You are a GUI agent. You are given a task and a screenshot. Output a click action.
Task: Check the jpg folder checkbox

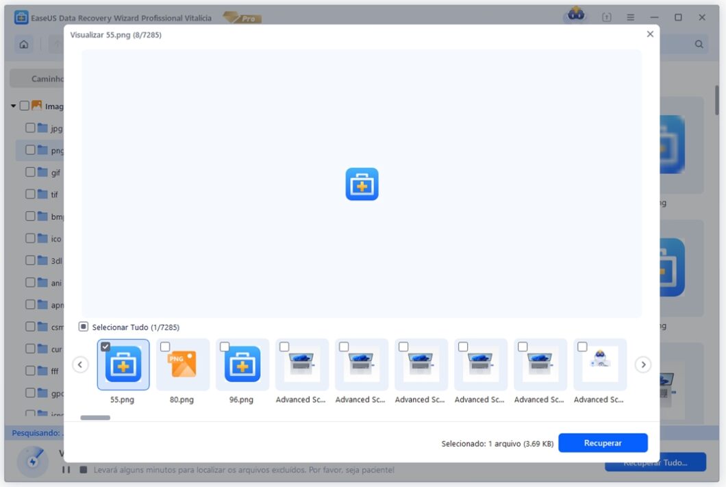pos(30,127)
